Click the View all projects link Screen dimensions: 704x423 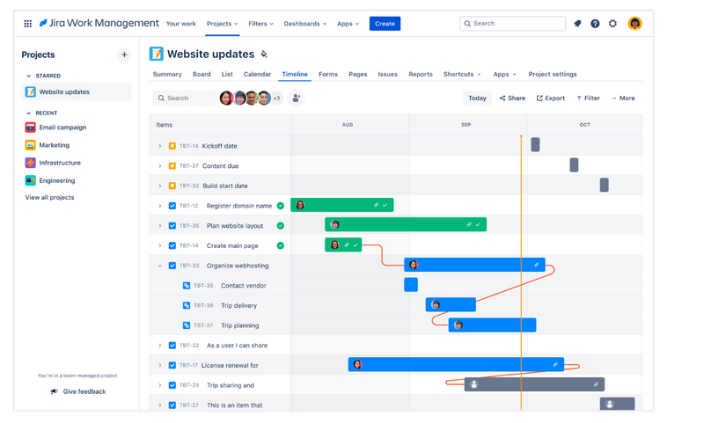49,198
